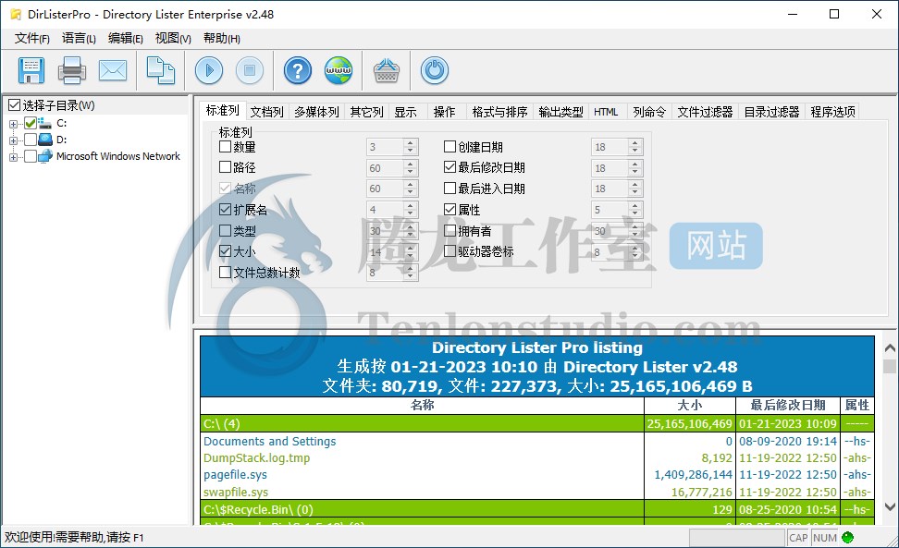
Task: Open the 文件(F) menu
Action: point(32,39)
